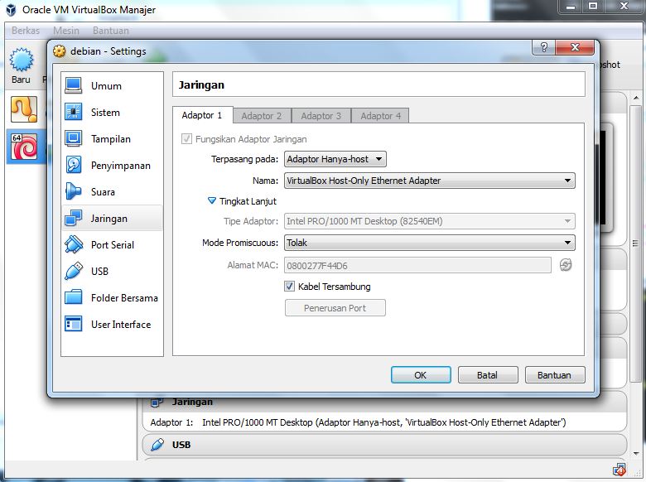Select the first VM icon in manager list
Viewport: 646px width, 482px height.
(24, 109)
